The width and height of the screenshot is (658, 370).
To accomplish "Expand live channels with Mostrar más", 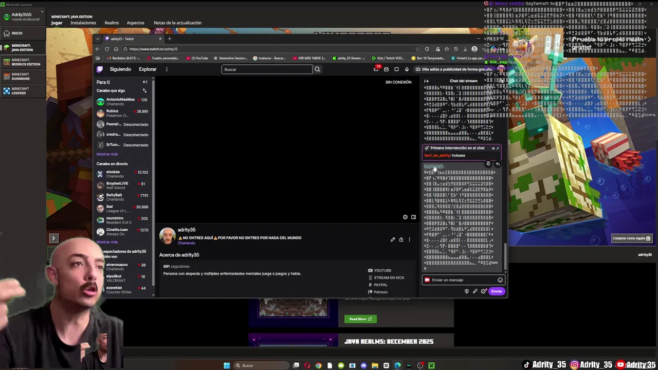I will [x=107, y=242].
